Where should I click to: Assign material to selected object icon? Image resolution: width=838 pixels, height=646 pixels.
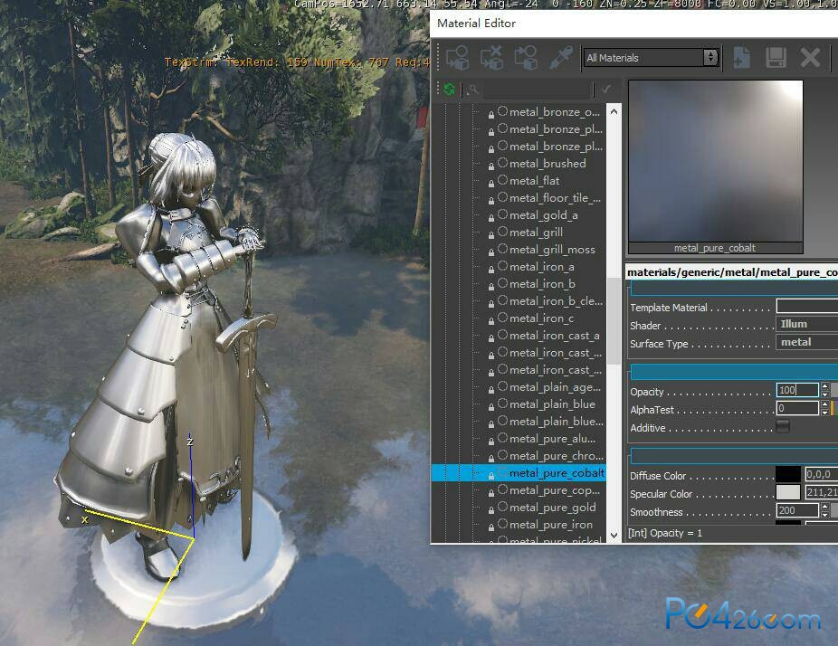click(458, 57)
